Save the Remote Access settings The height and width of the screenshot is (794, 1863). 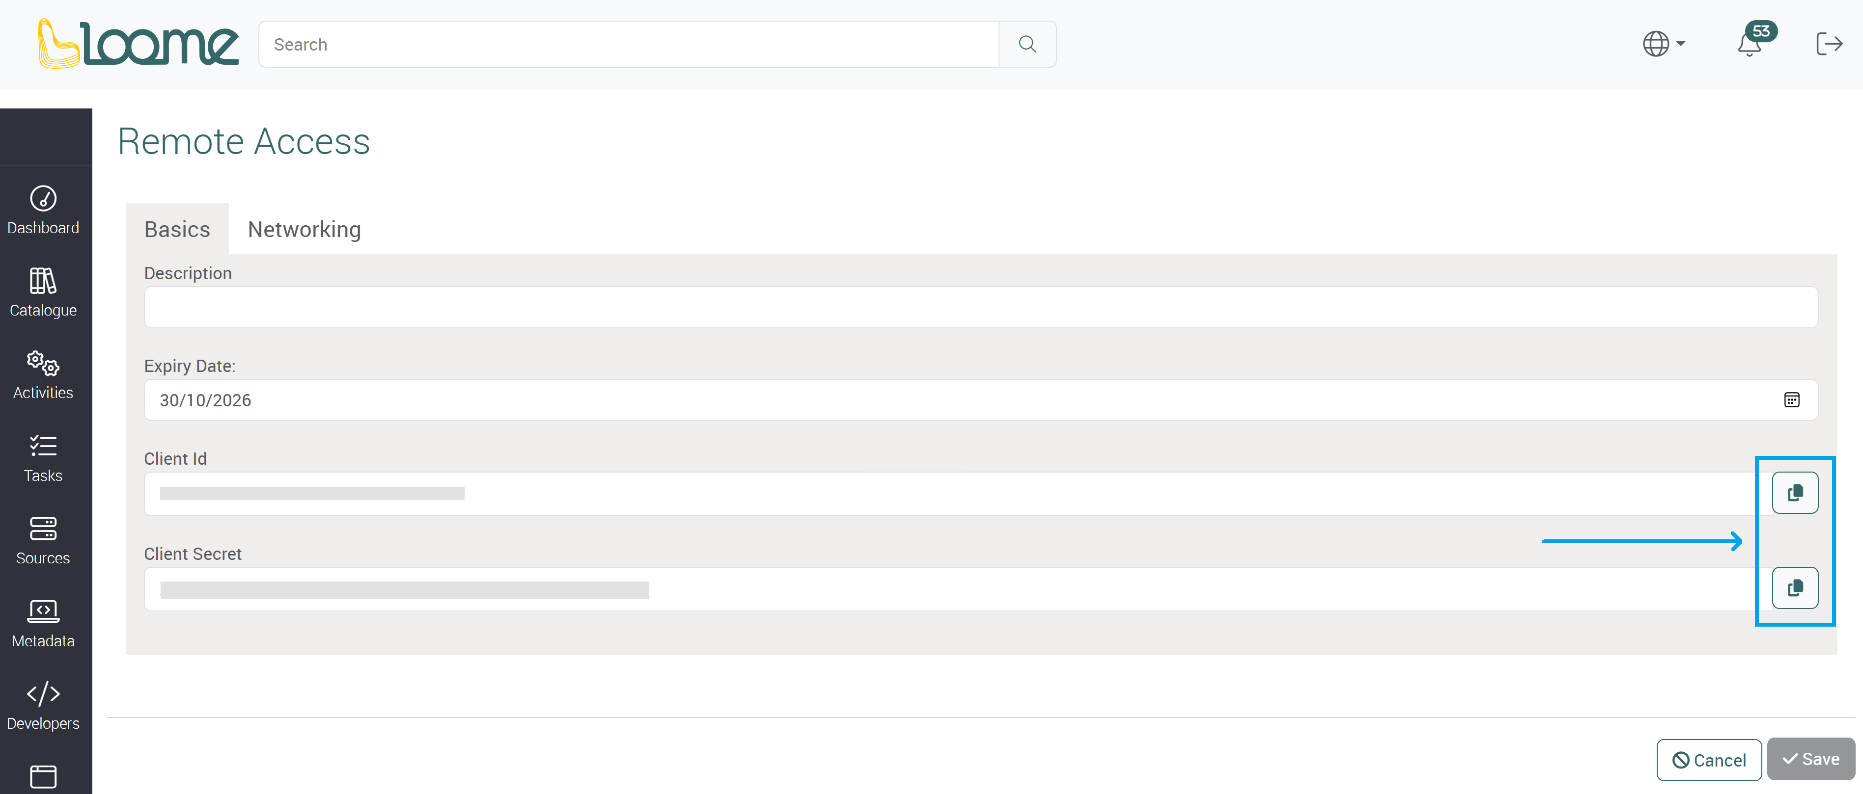click(1811, 759)
